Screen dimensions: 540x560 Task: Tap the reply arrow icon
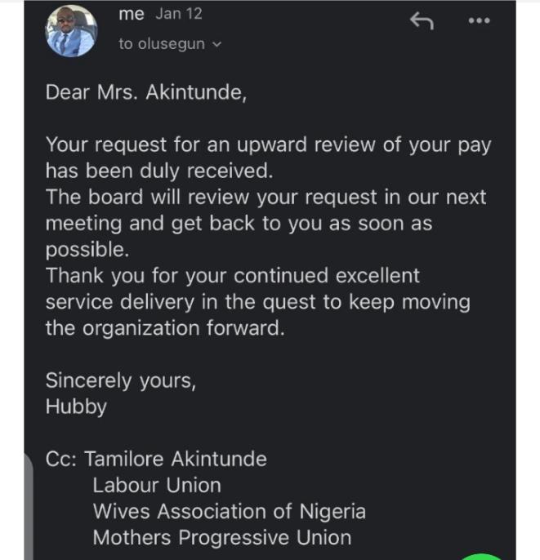coord(421,21)
